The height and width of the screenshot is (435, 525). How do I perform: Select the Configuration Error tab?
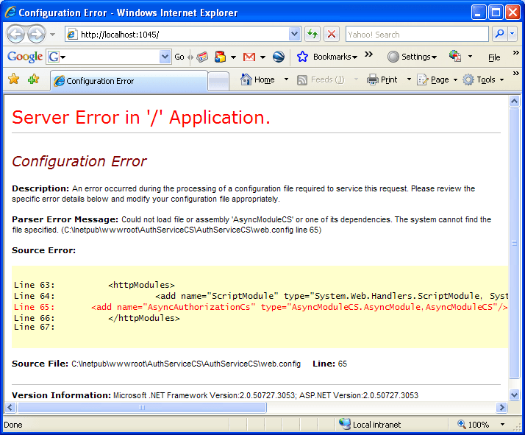click(x=129, y=81)
